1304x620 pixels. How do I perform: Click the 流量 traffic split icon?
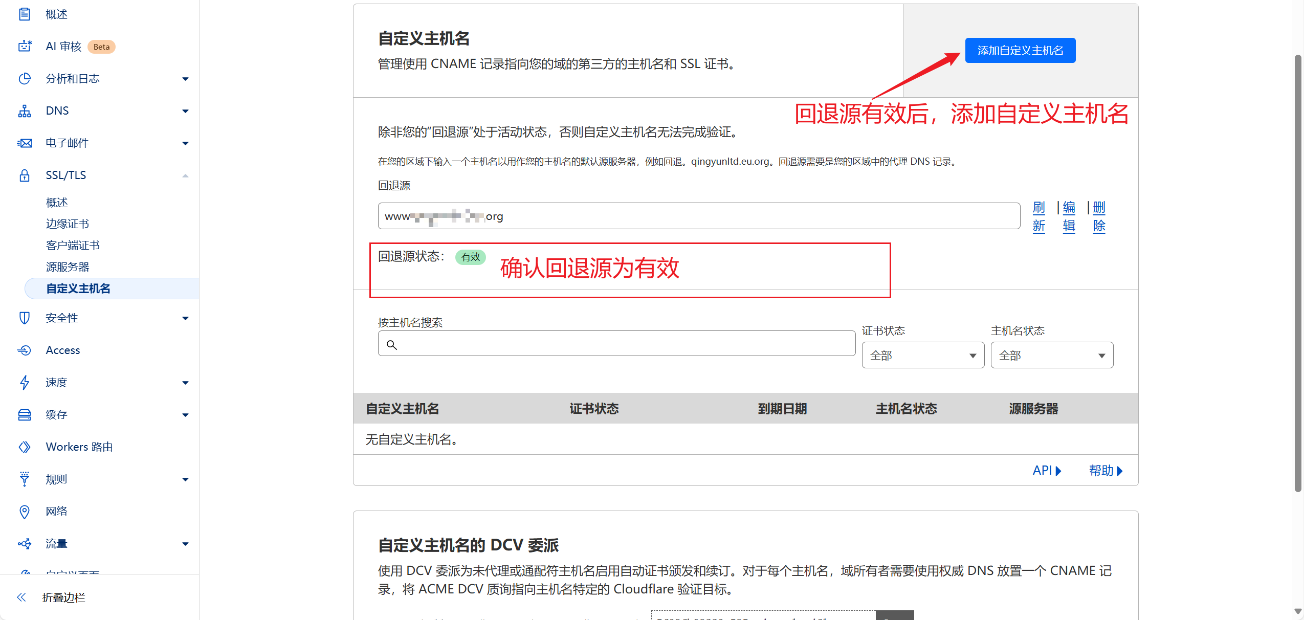coord(24,544)
